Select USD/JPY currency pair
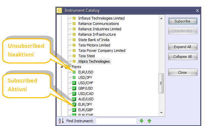 [85, 77]
